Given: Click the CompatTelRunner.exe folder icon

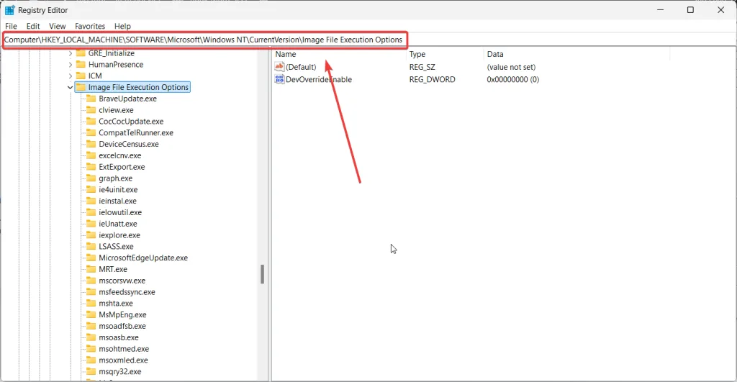Looking at the screenshot, I should (91, 132).
